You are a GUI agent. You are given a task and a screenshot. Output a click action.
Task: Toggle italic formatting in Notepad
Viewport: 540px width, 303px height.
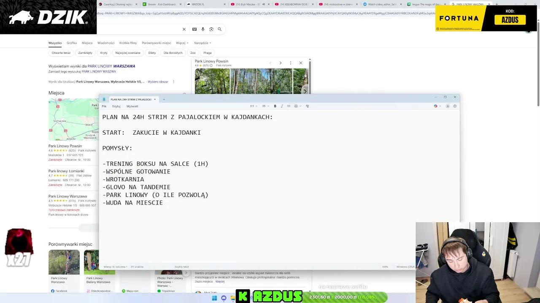[282, 106]
